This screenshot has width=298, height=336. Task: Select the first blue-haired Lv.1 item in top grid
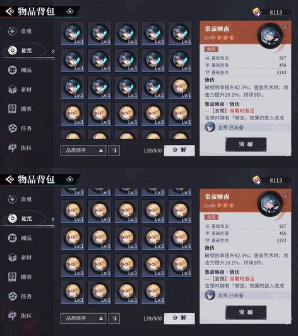pos(73,34)
